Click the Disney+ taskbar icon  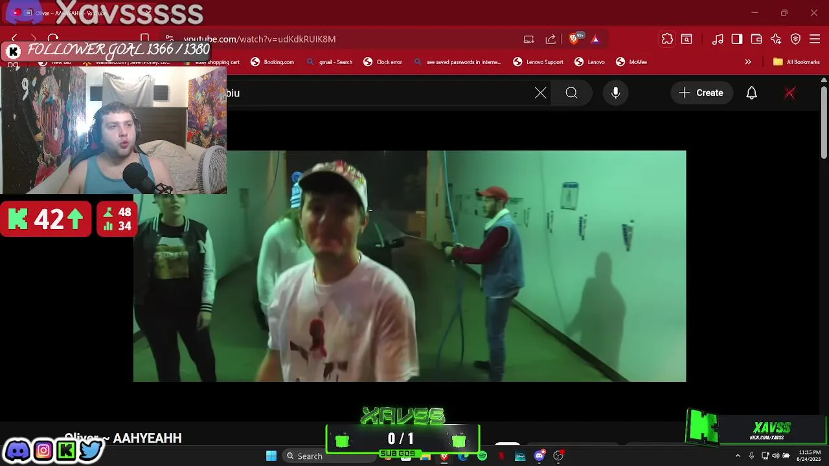[x=520, y=456]
